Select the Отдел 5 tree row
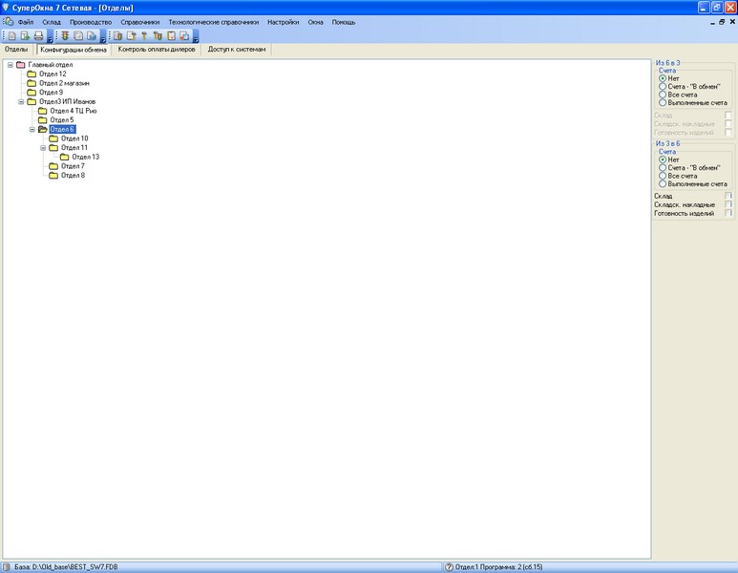The width and height of the screenshot is (738, 573). click(x=62, y=120)
